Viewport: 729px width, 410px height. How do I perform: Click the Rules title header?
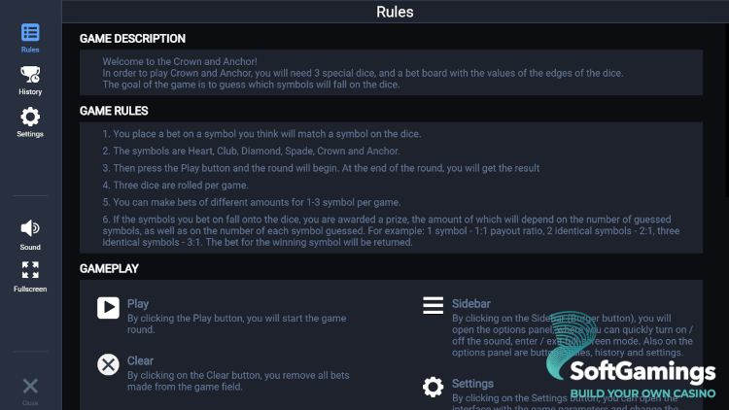pyautogui.click(x=395, y=13)
